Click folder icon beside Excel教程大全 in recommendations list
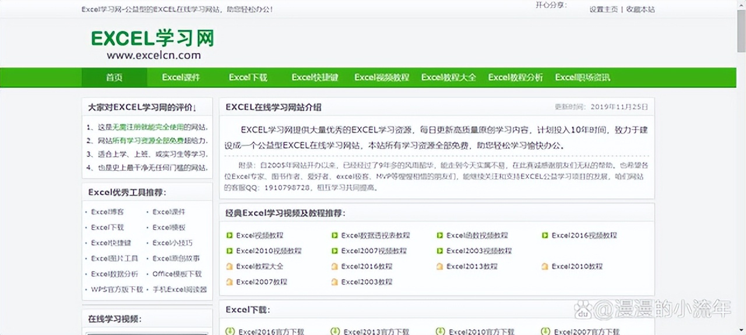746x335 pixels. coord(230,266)
